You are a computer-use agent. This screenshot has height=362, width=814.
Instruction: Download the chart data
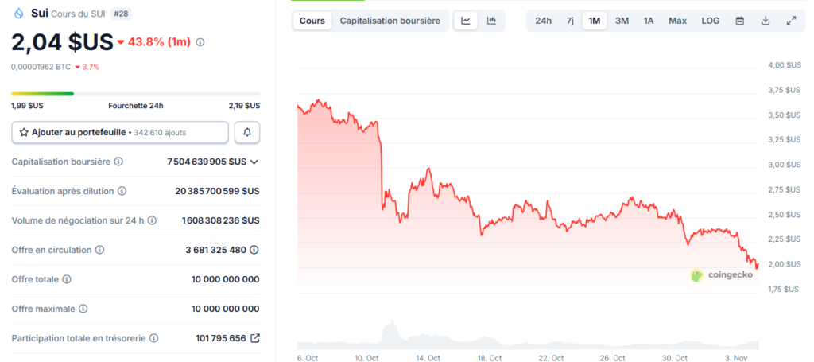(x=766, y=21)
